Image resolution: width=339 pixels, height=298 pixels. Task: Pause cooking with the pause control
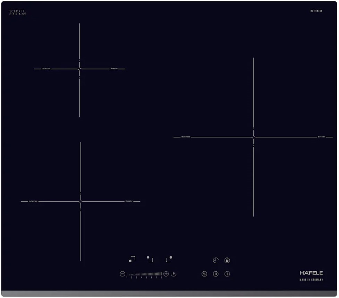(215, 274)
